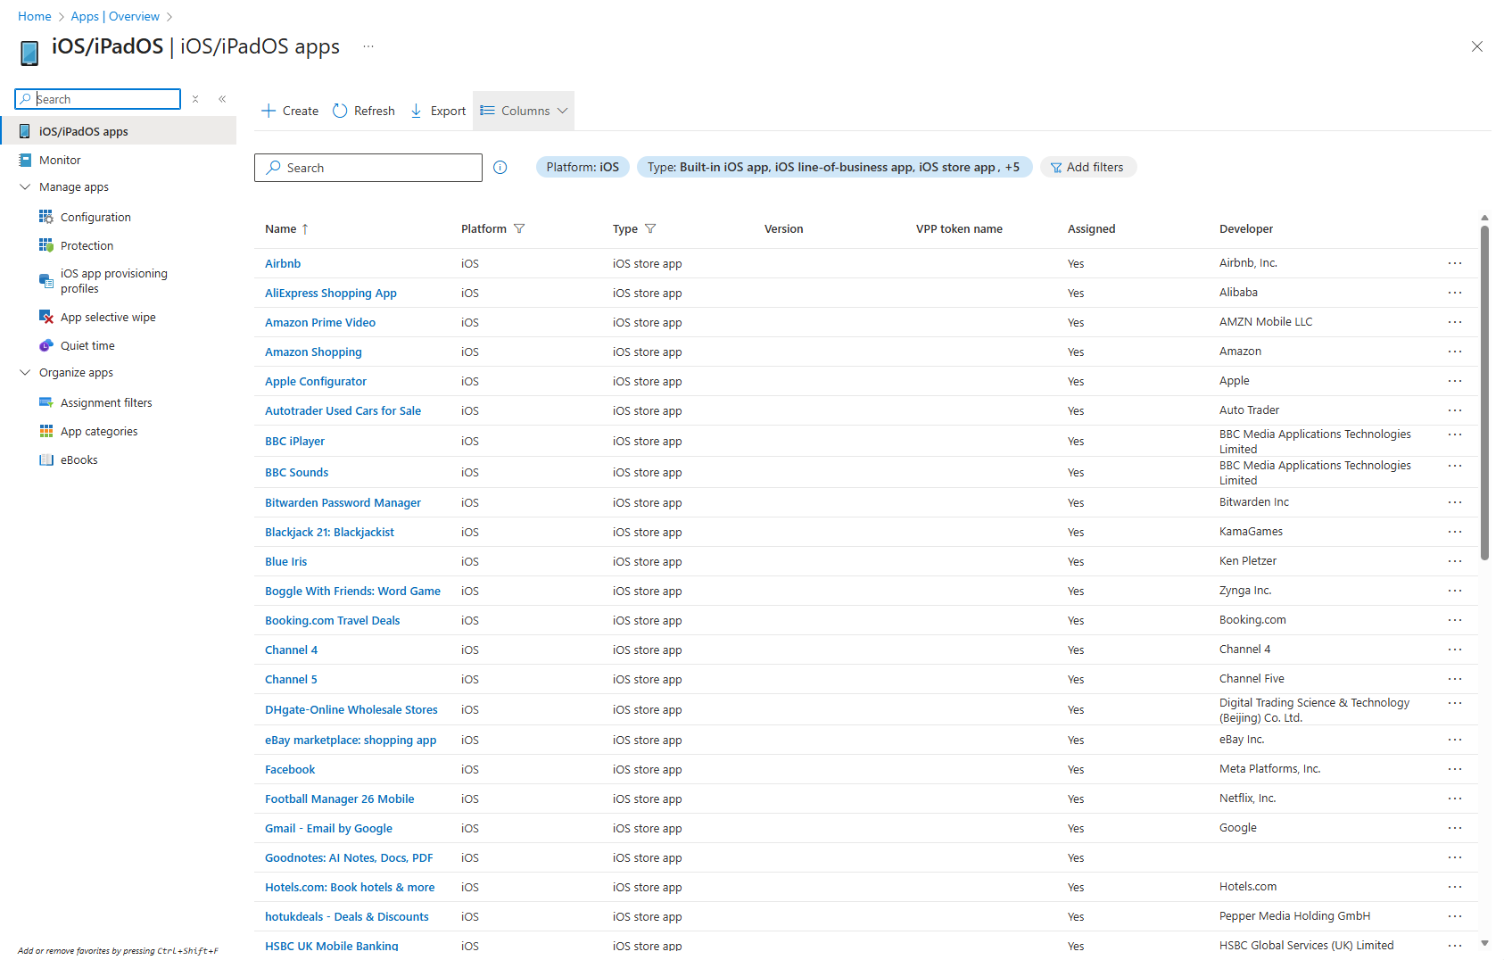Viewport: 1504px width, 960px height.
Task: Click the vertical scrollbar of the app list
Action: coord(1484,393)
